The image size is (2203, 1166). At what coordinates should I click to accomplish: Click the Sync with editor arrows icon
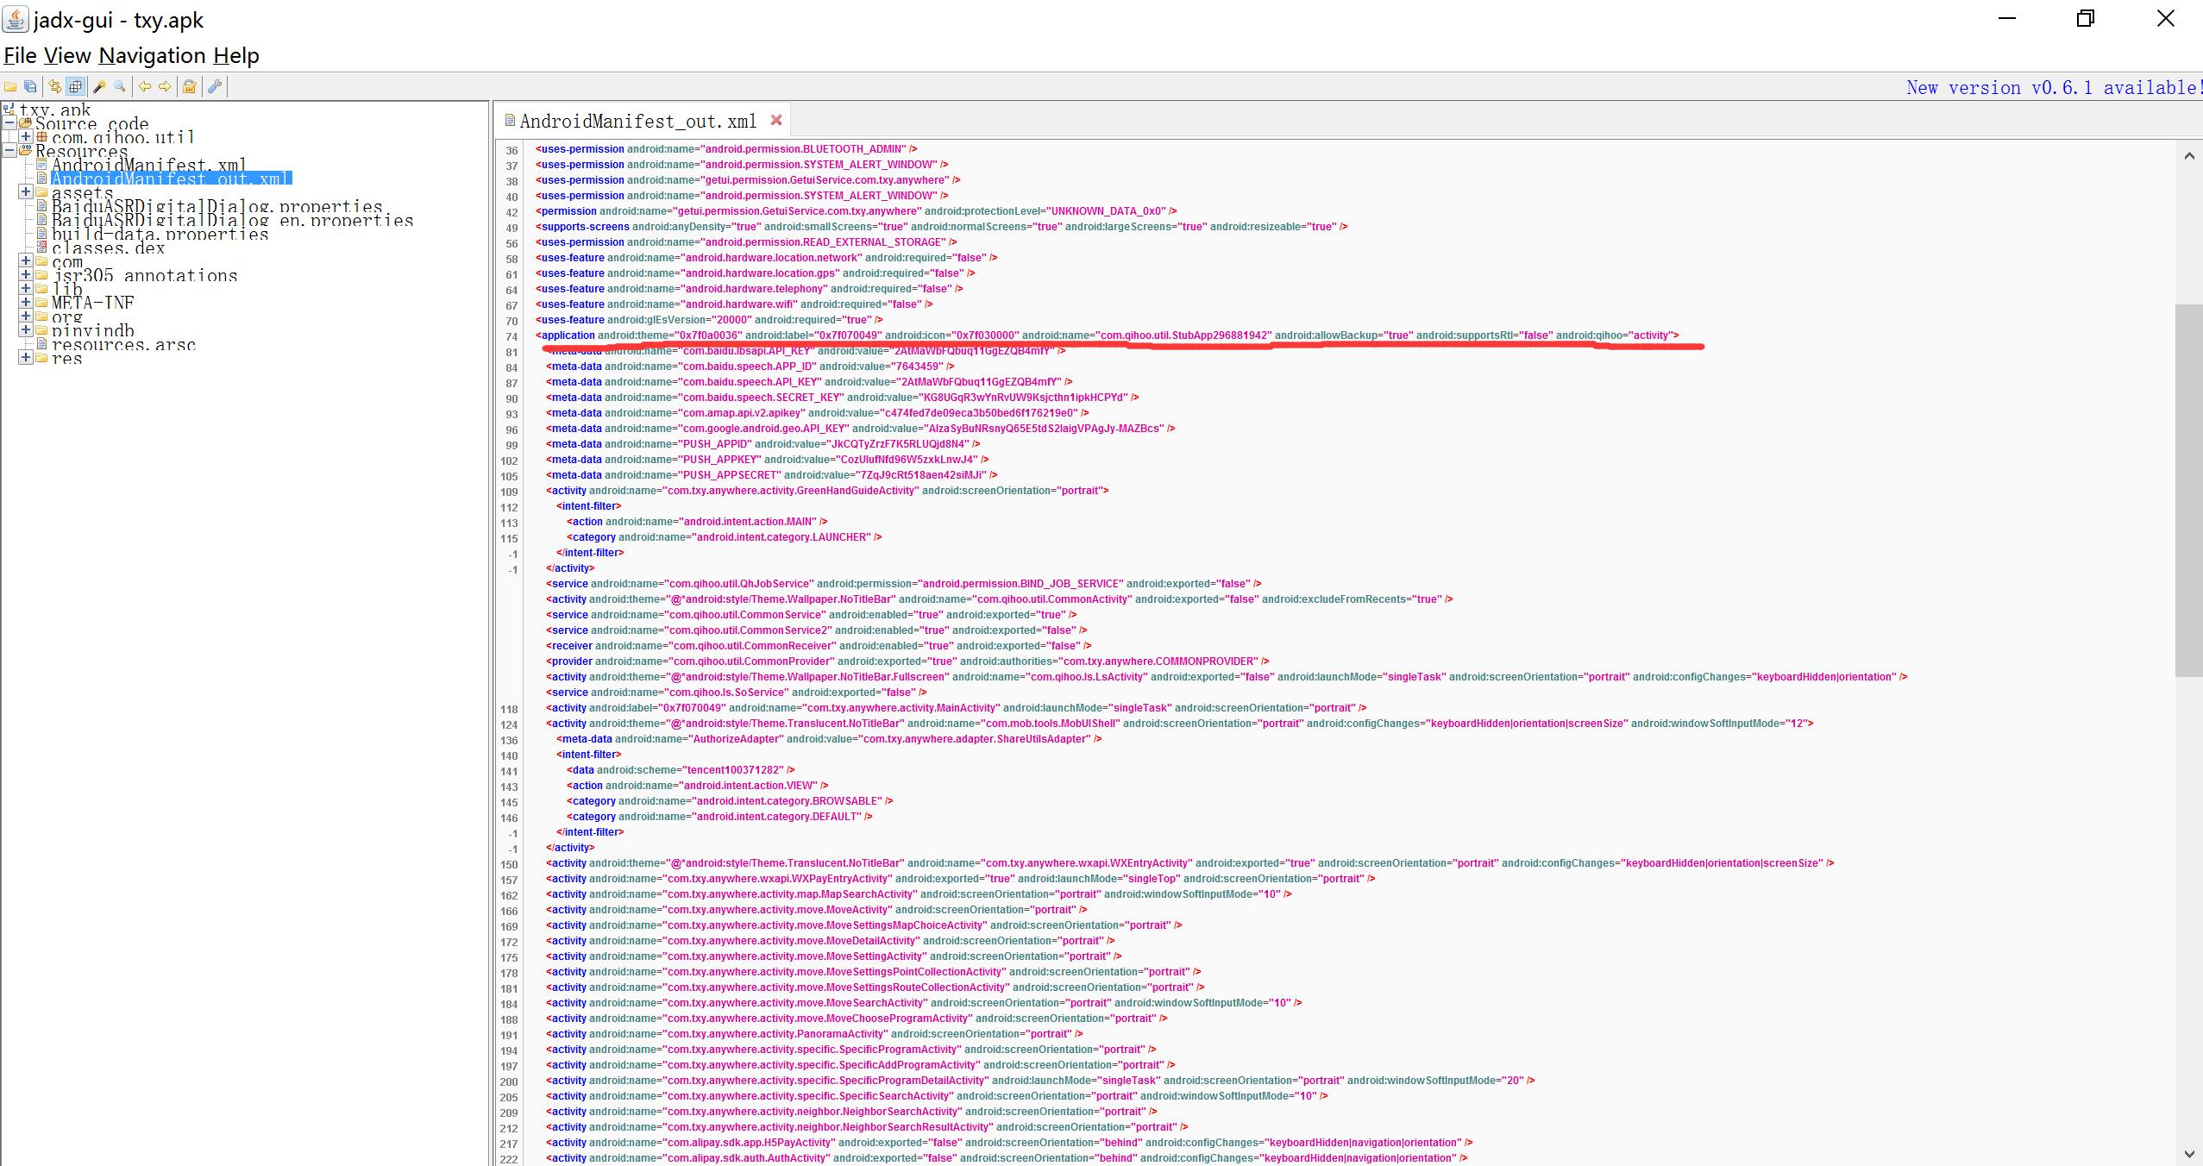pyautogui.click(x=55, y=86)
